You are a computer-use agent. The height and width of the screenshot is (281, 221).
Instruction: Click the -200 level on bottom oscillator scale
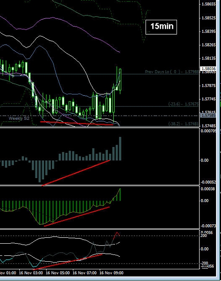[x=204, y=263]
